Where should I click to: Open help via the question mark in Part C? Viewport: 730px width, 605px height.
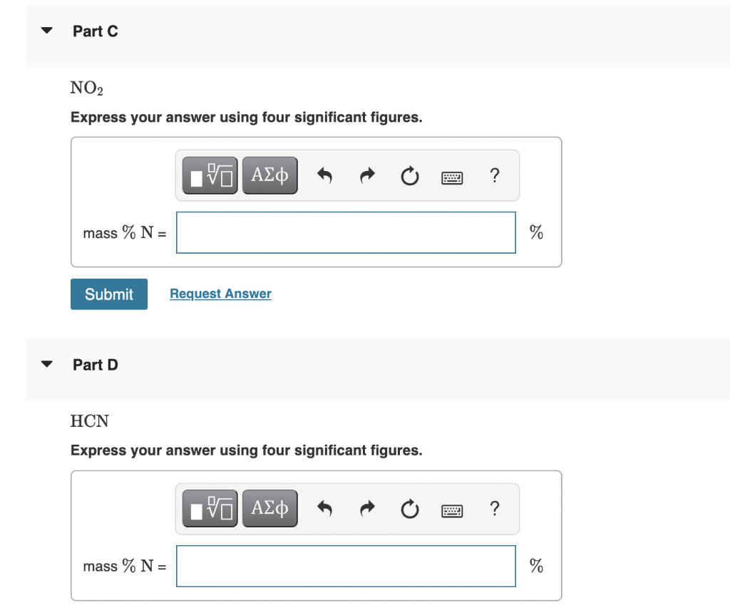[x=495, y=175]
